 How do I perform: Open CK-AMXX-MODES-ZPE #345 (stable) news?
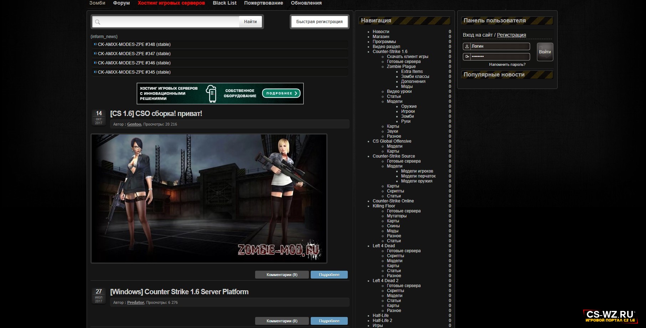click(x=134, y=72)
